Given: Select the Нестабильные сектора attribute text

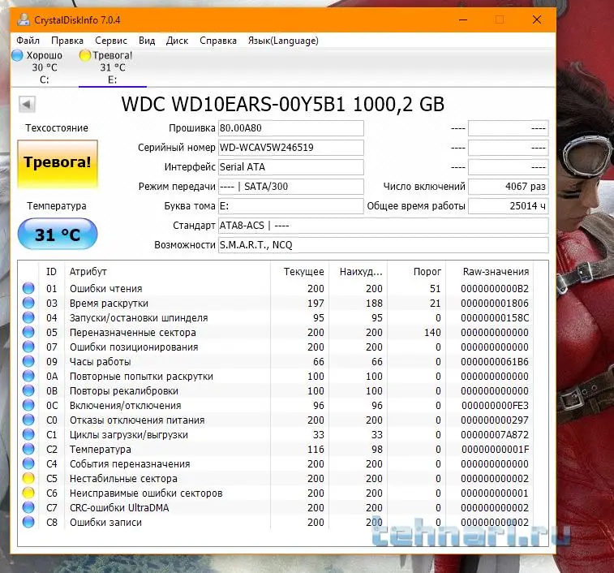Looking at the screenshot, I should 123,479.
